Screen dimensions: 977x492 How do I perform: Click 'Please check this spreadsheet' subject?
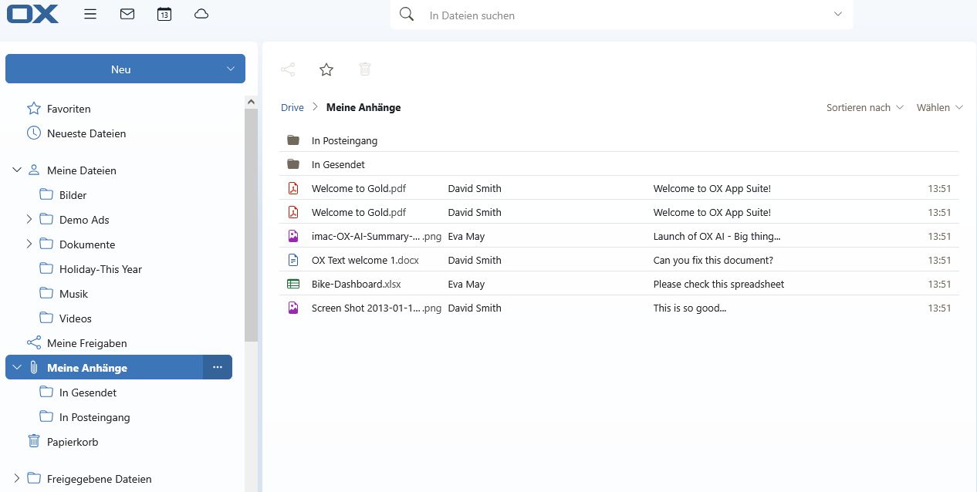tap(718, 284)
